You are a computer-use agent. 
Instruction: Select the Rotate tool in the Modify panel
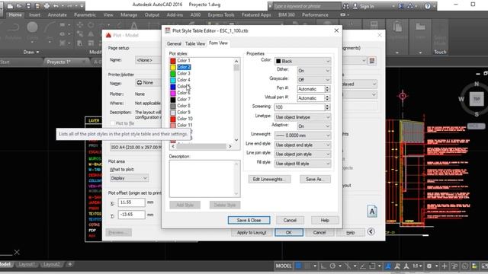pyautogui.click(x=91, y=25)
